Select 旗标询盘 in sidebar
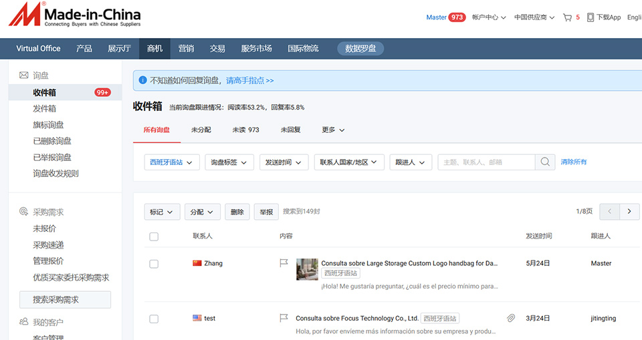This screenshot has width=642, height=340. click(x=48, y=125)
